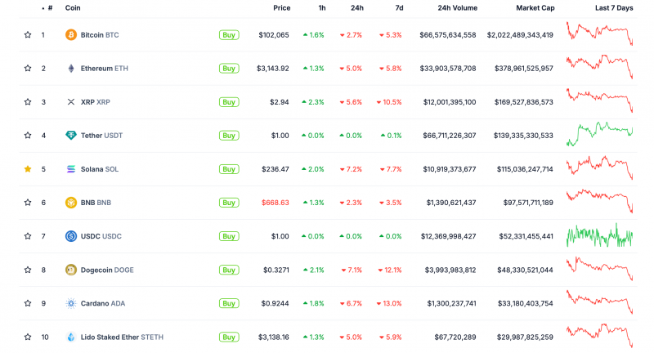This screenshot has height=353, width=654.
Task: Toggle favorite star for Bitcoin
Action: pos(28,34)
